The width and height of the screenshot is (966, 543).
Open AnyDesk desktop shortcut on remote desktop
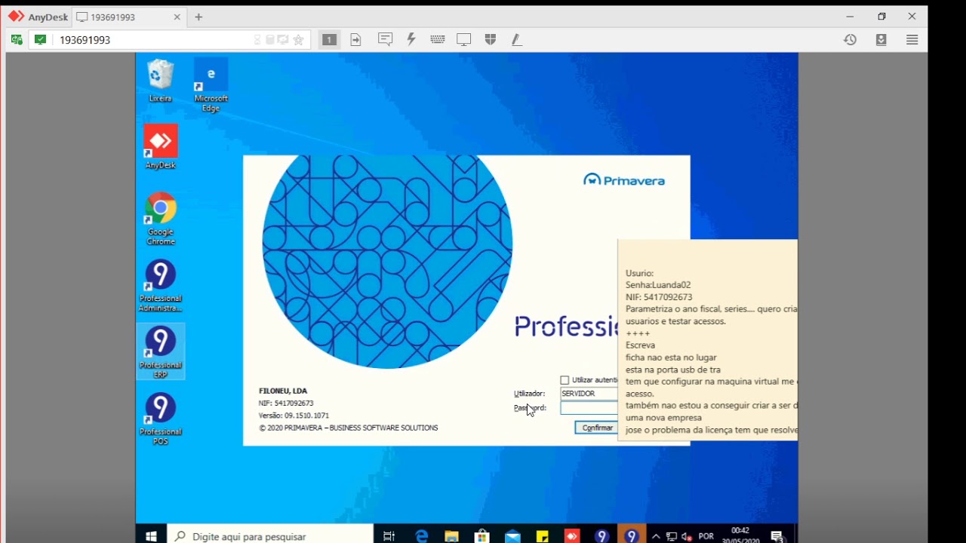[160, 146]
